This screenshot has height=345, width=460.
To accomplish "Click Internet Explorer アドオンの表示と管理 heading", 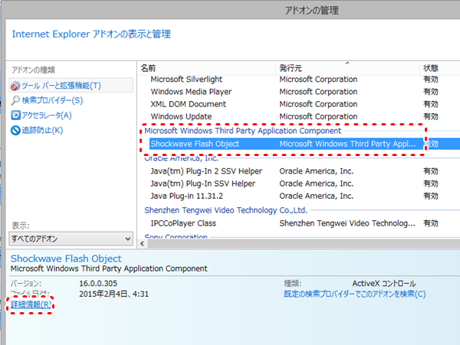I will pos(91,34).
